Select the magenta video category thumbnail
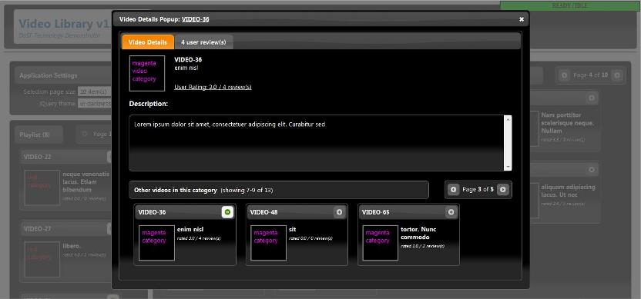 click(146, 74)
